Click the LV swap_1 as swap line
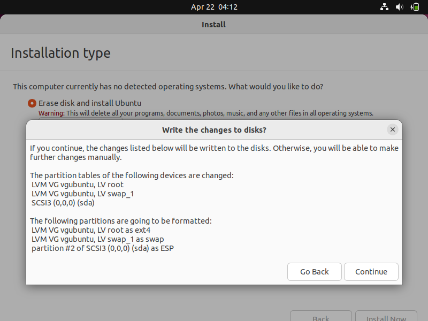Screen dimensions: 428x321 tap(98, 239)
